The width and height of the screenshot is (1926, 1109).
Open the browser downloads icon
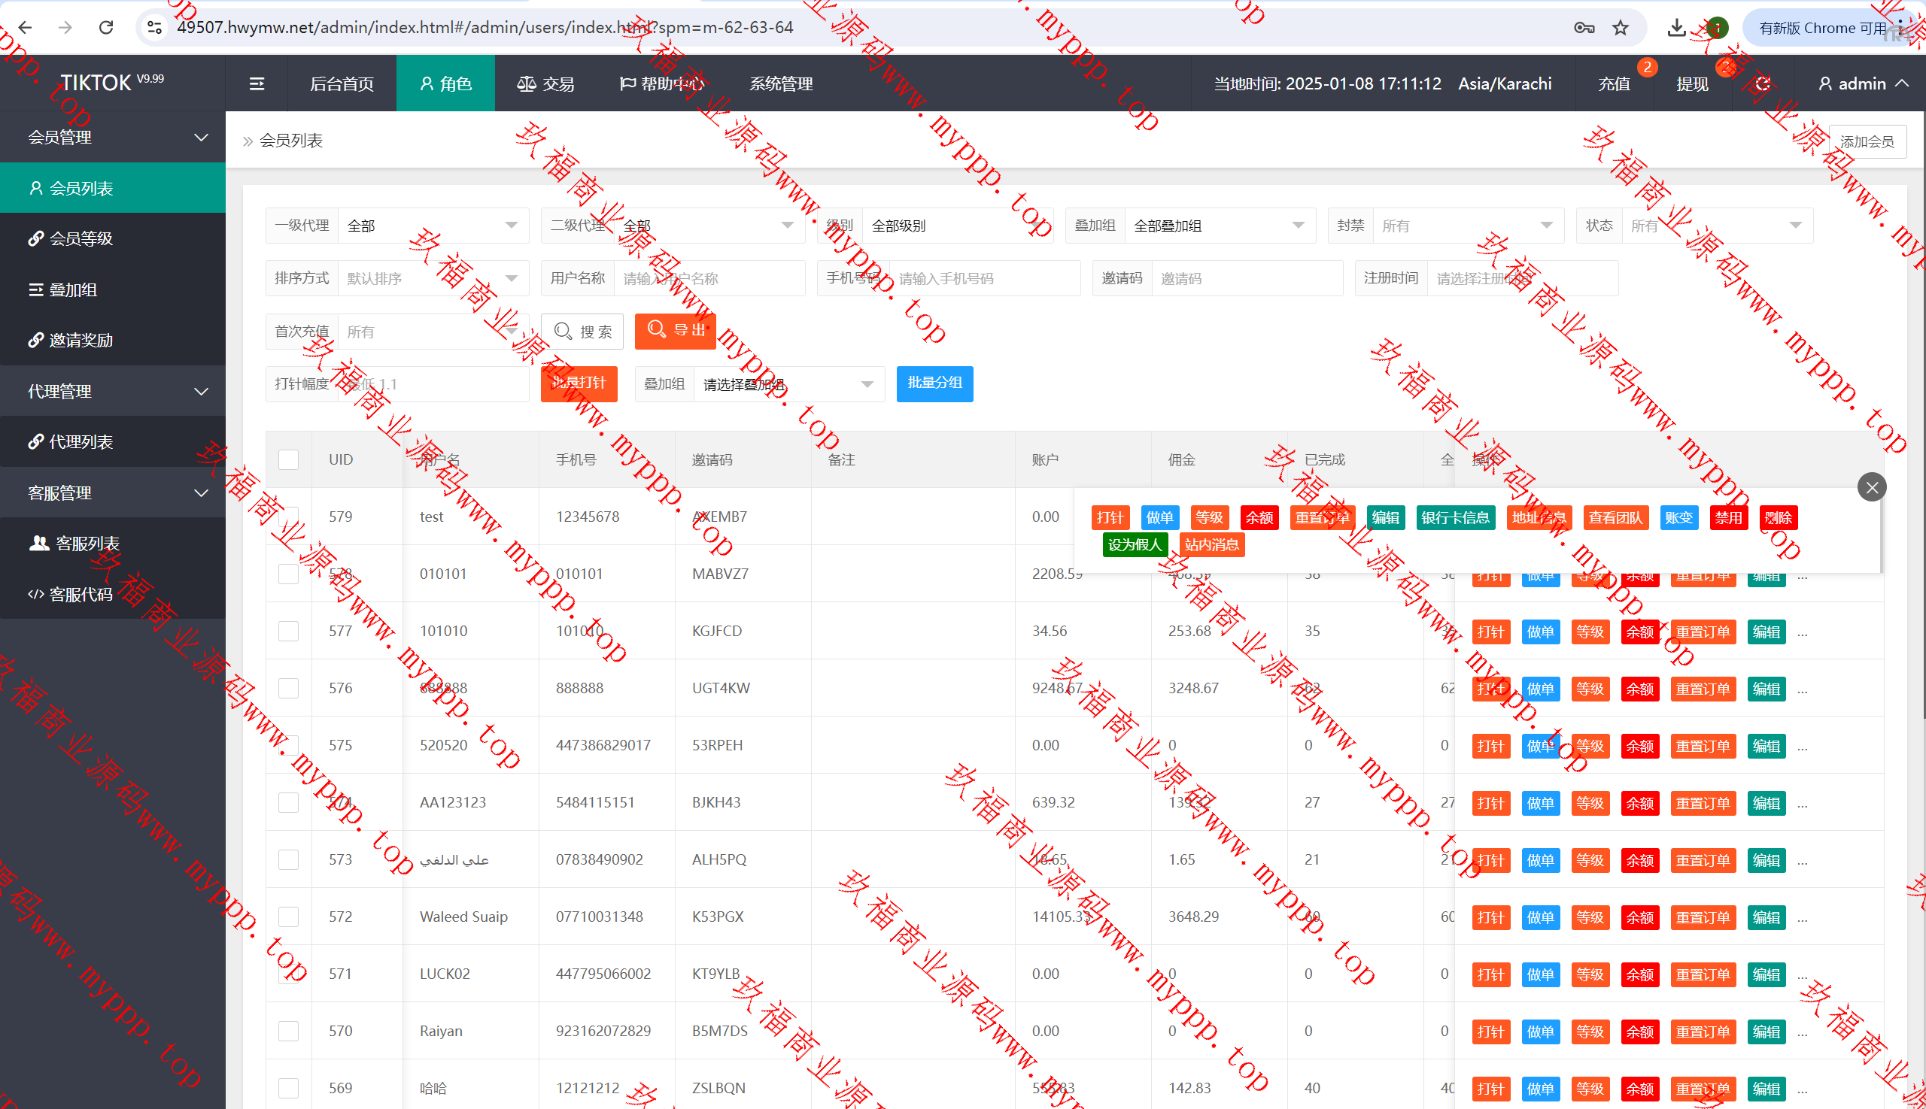(x=1676, y=28)
